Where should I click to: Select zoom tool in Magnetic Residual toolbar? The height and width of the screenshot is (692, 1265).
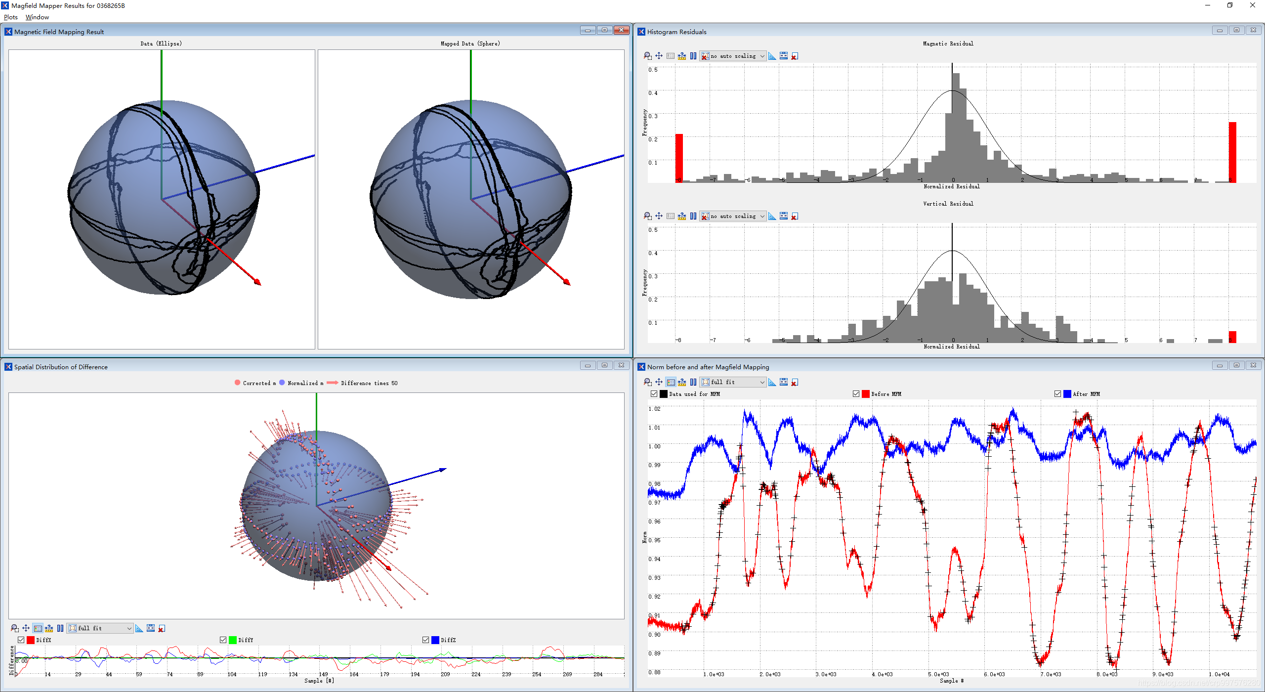click(647, 56)
